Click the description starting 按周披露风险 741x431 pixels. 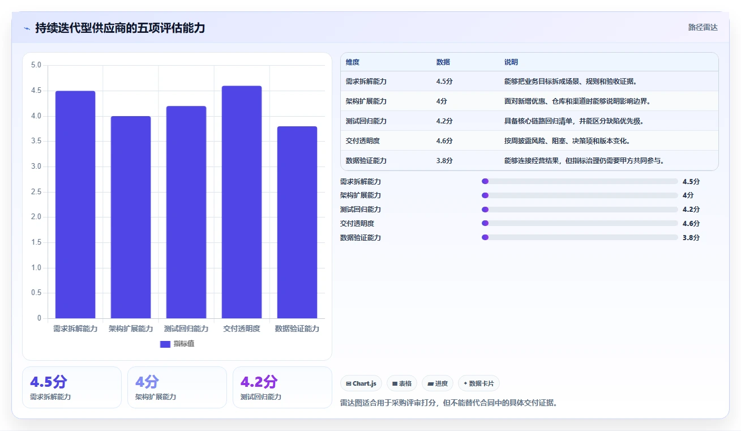click(567, 141)
